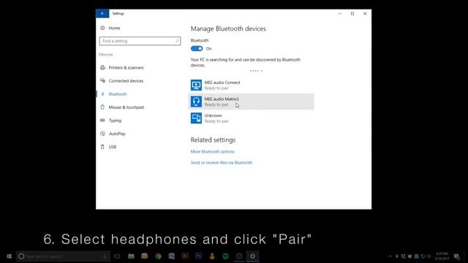This screenshot has width=468, height=263.
Task: Open Mouse & touchpad settings
Action: [x=127, y=107]
